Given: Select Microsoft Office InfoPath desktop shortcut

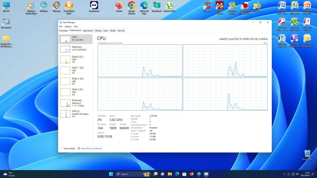Looking at the screenshot, I should tap(295, 41).
